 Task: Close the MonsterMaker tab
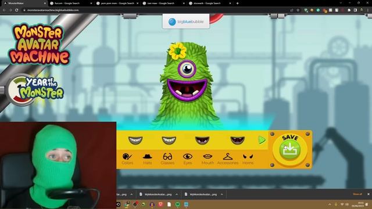point(45,3)
